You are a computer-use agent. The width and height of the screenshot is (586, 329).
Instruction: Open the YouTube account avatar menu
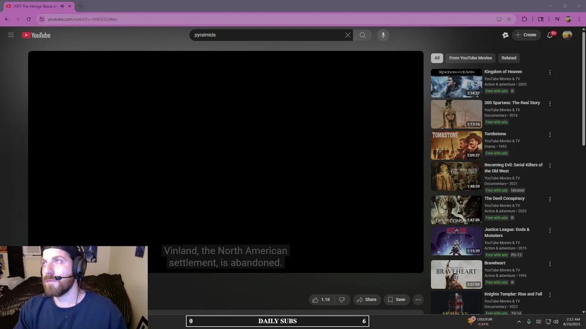[567, 35]
